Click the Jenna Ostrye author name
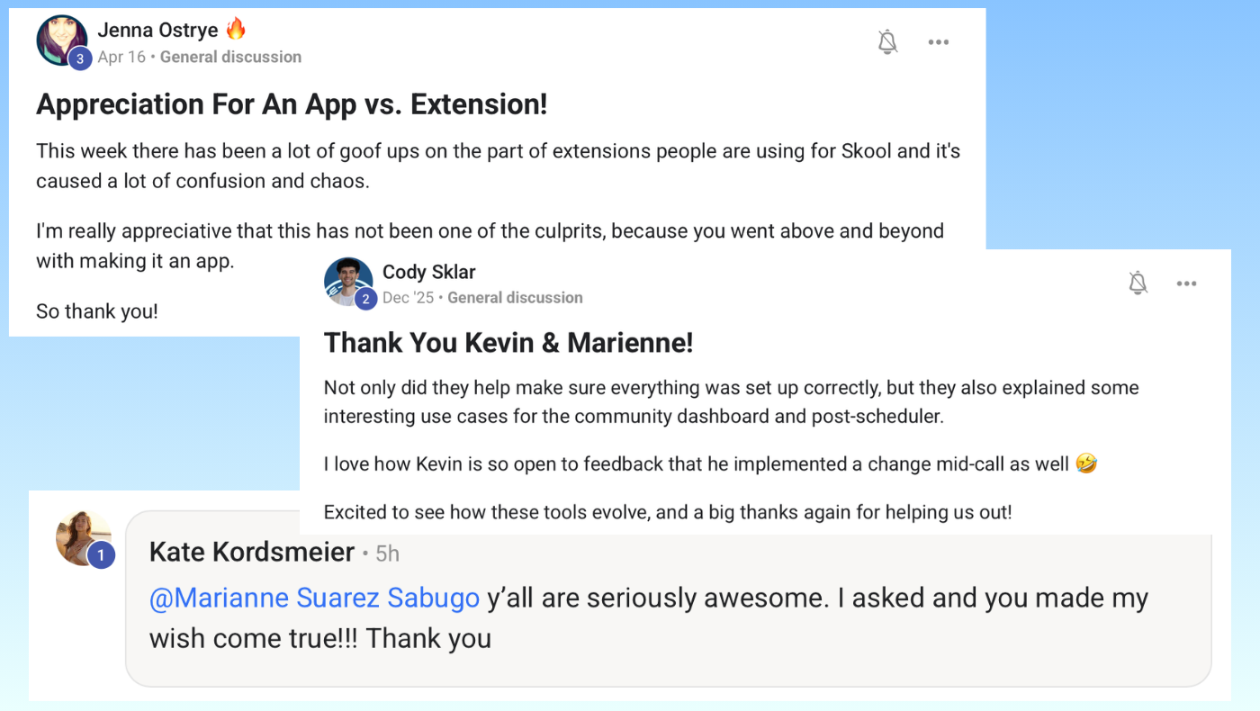This screenshot has width=1260, height=711. (x=157, y=30)
